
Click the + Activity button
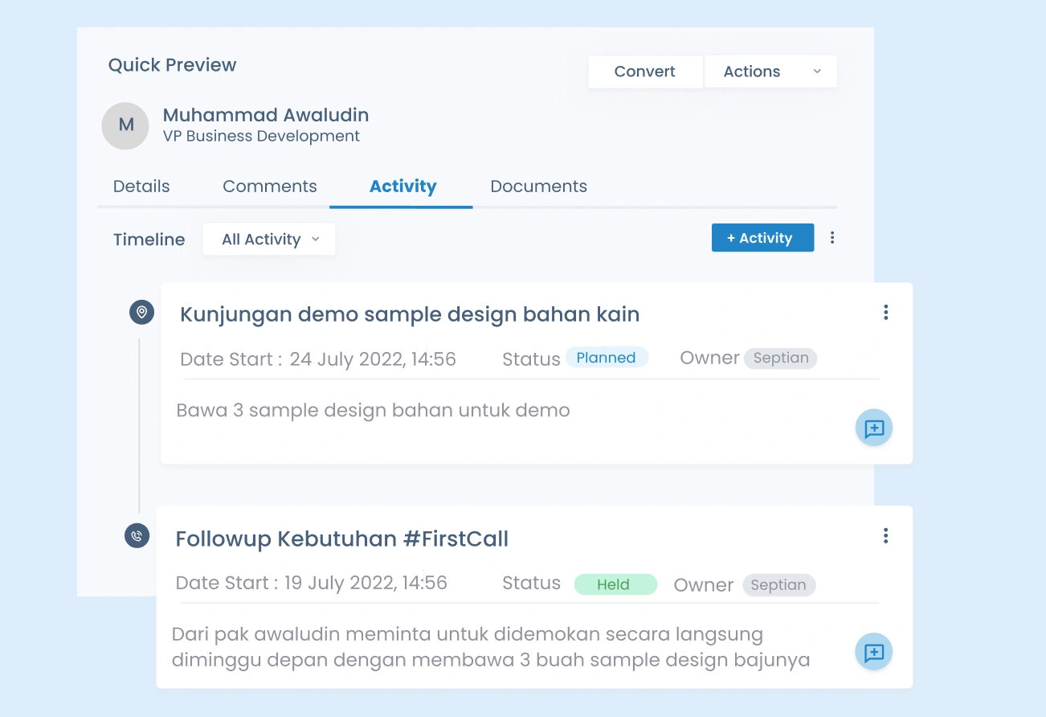coord(762,238)
